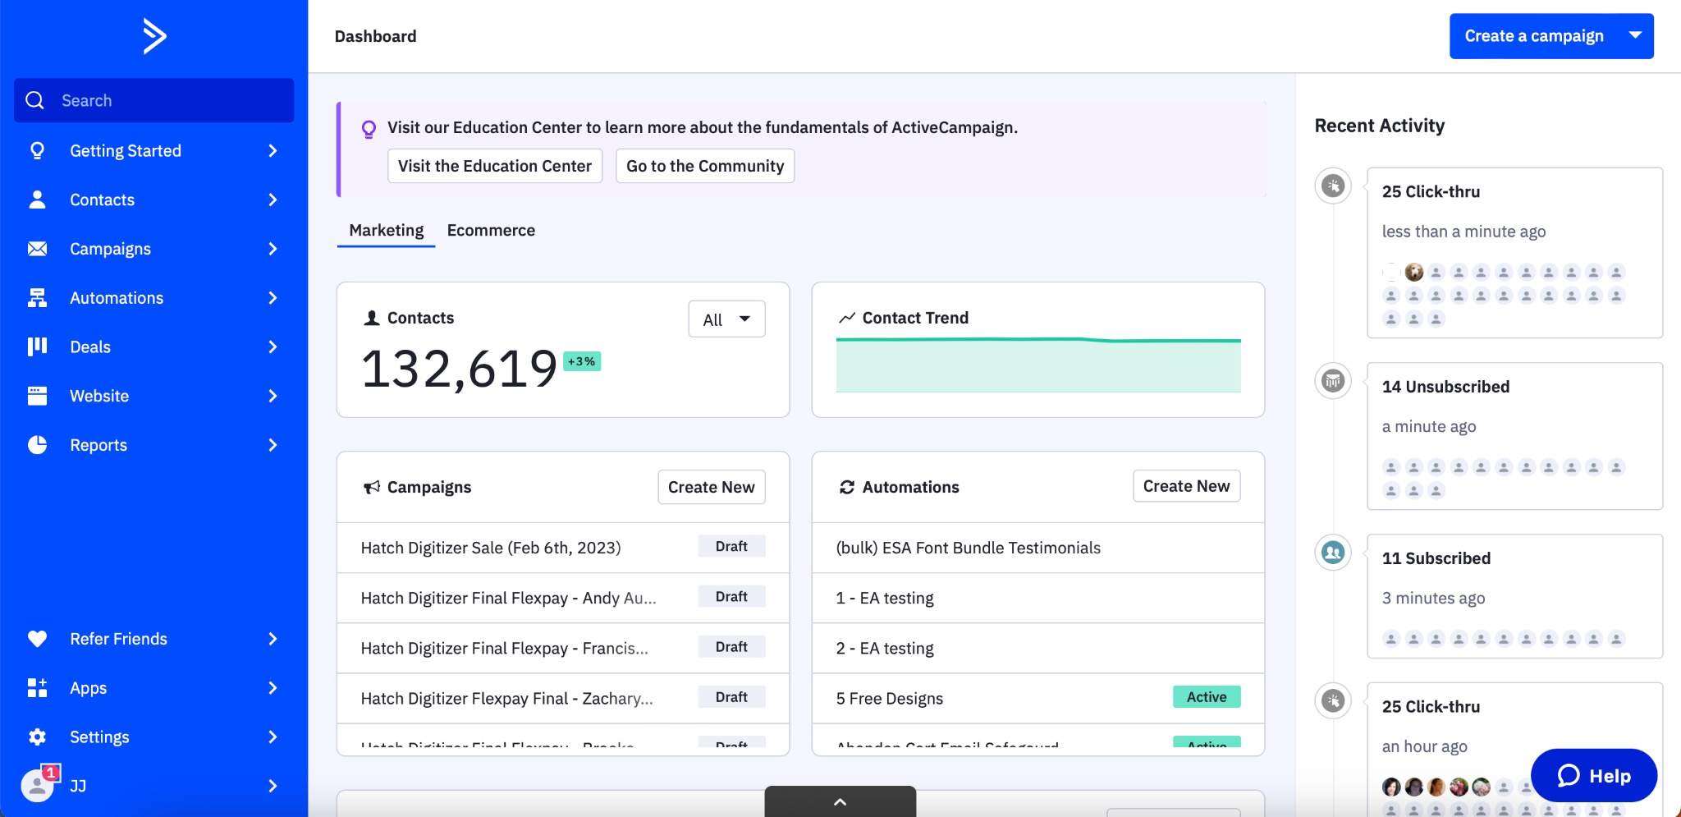Open the Help chat button
Image resolution: width=1681 pixels, height=817 pixels.
click(x=1594, y=775)
